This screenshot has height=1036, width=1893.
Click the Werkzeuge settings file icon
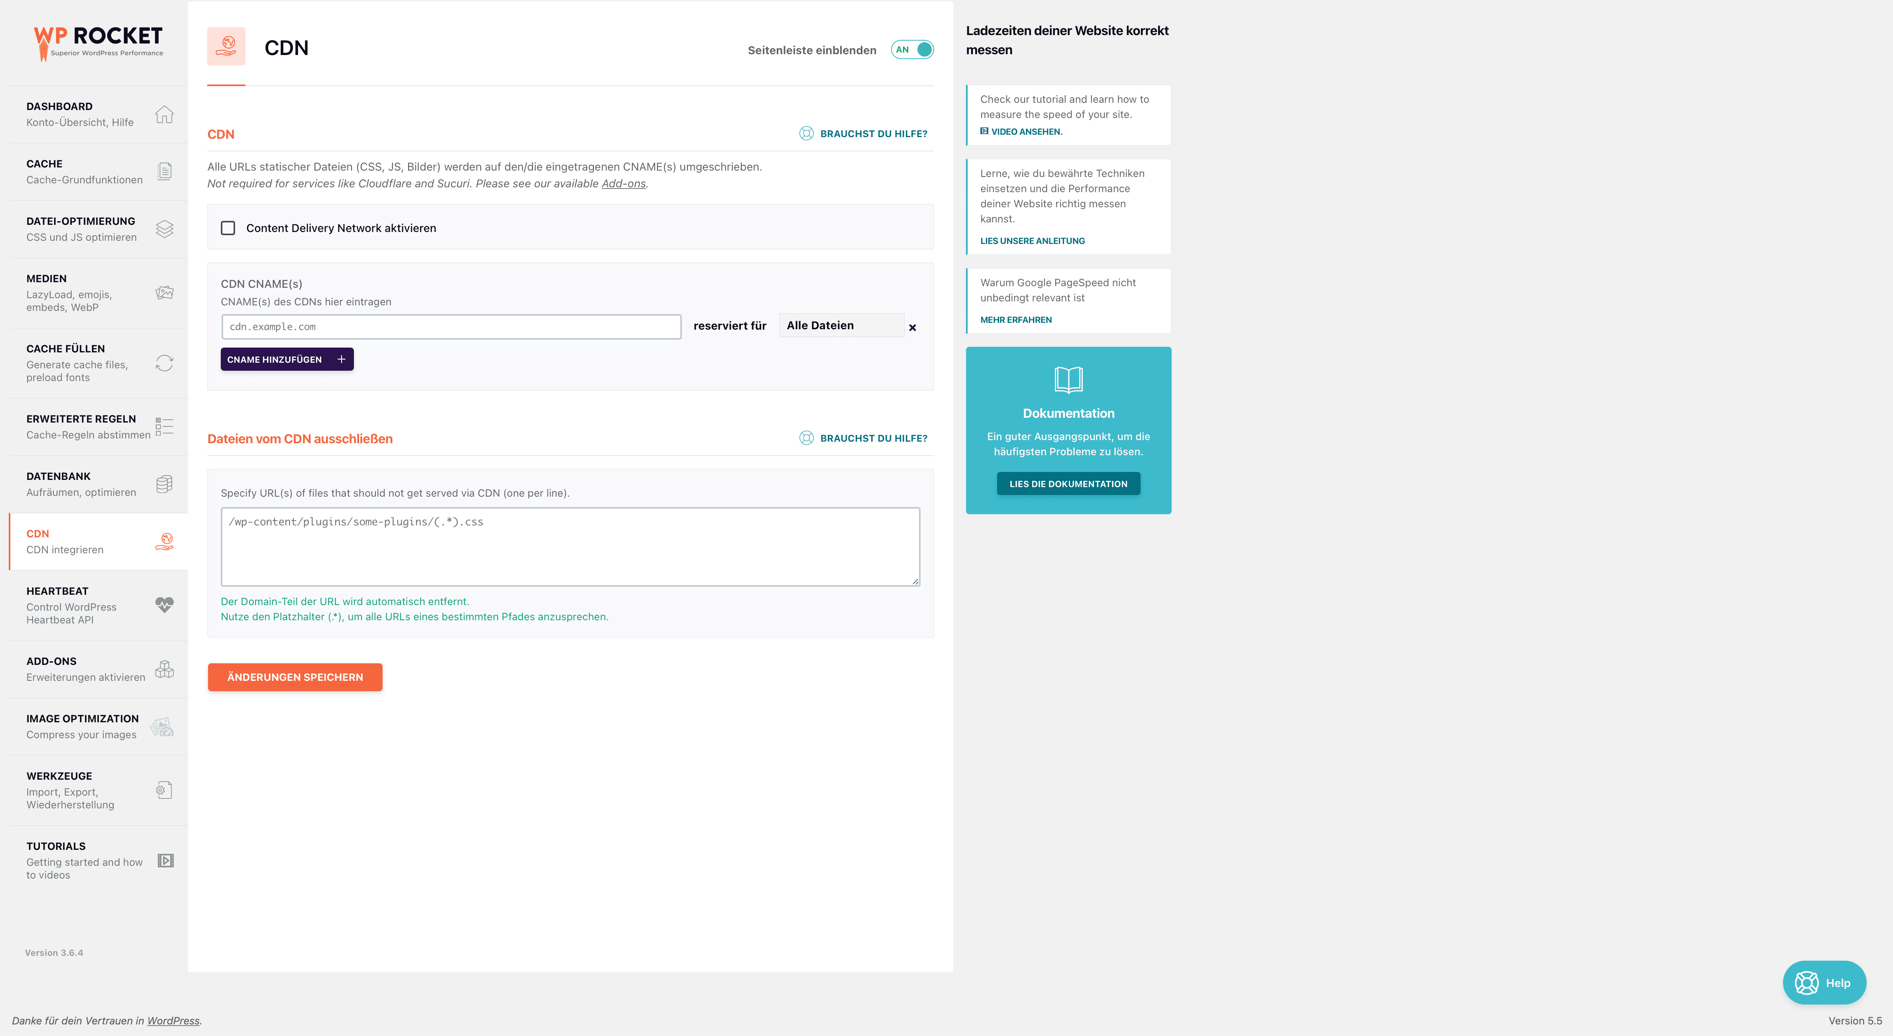(165, 790)
